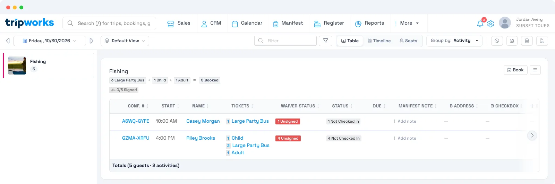The width and height of the screenshot is (555, 184).
Task: Click the 3 Large Party Bus tag
Action: 128,80
